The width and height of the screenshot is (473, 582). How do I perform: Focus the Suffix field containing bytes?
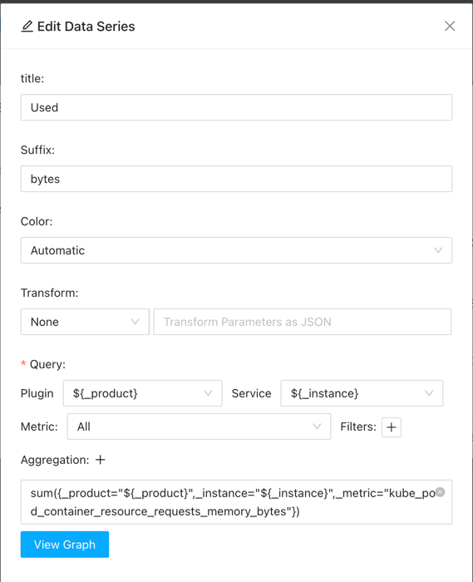pos(236,179)
